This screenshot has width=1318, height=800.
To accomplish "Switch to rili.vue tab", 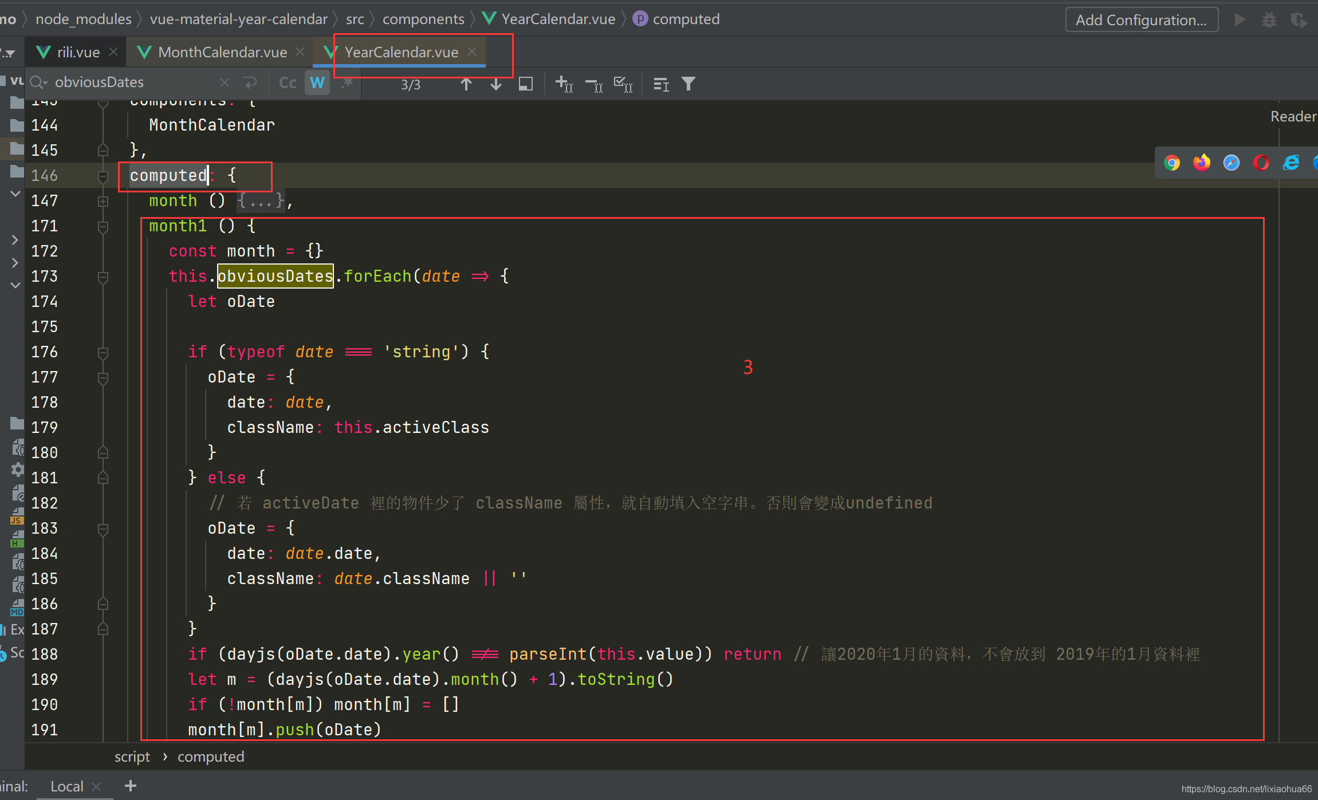I will click(78, 52).
